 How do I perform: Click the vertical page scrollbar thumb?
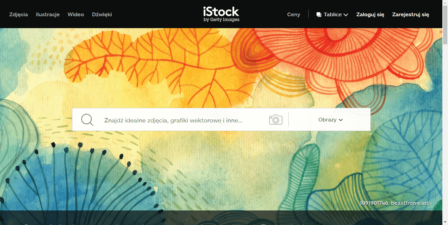(445, 25)
